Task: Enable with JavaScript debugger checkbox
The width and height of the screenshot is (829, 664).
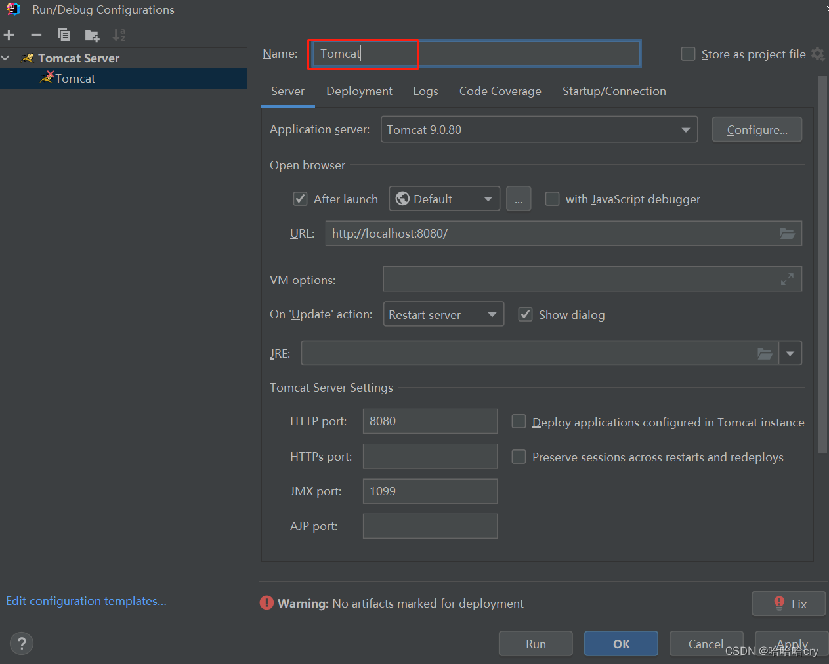Action: click(553, 199)
